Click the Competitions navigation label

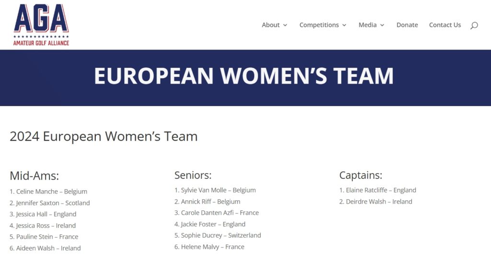click(319, 25)
